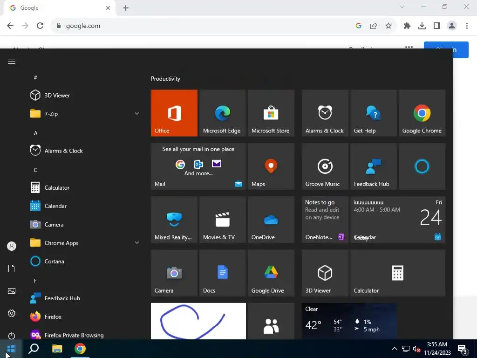Select the F letter header
The height and width of the screenshot is (358, 477).
(x=35, y=281)
